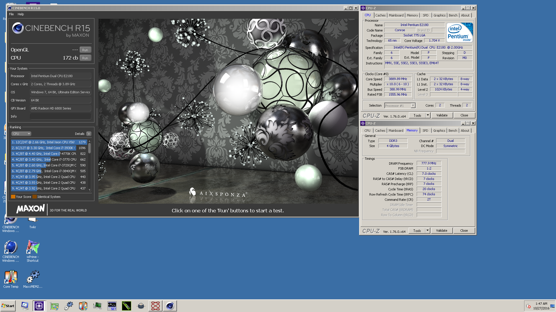The height and width of the screenshot is (312, 556).
Task: Open About tab in upper CPU-Z
Action: point(465,15)
